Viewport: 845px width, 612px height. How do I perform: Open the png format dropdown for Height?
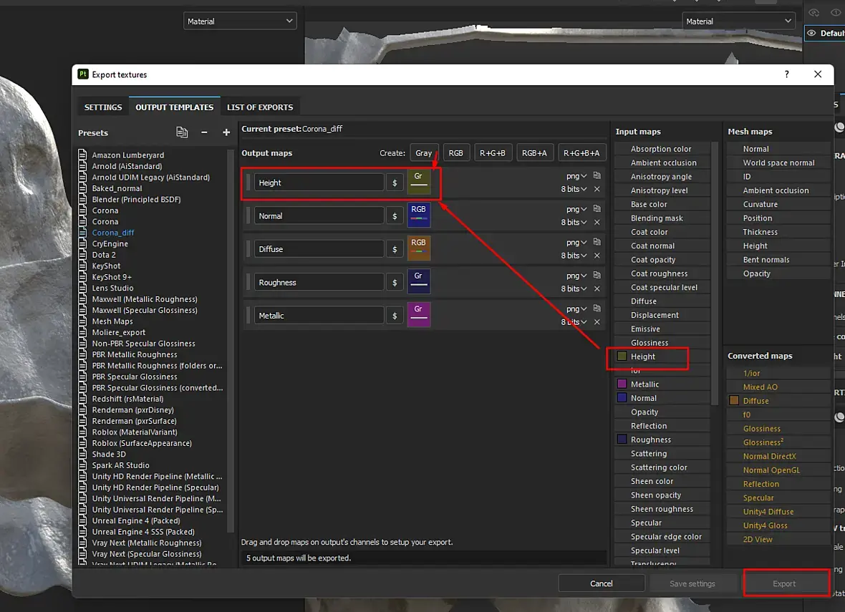[x=576, y=176]
